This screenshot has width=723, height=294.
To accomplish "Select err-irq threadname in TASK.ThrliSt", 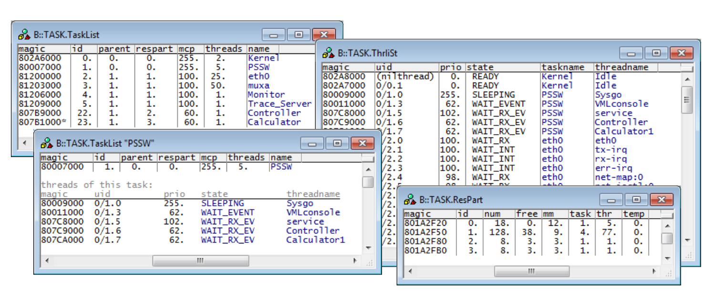I will pyautogui.click(x=613, y=168).
